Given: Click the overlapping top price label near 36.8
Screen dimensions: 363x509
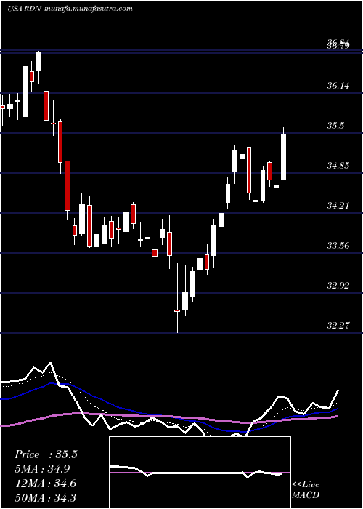Looking at the screenshot, I should pos(338,44).
